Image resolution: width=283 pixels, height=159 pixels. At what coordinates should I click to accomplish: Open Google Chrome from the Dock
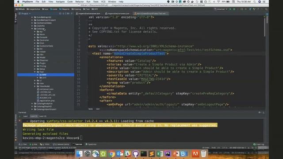(111, 154)
